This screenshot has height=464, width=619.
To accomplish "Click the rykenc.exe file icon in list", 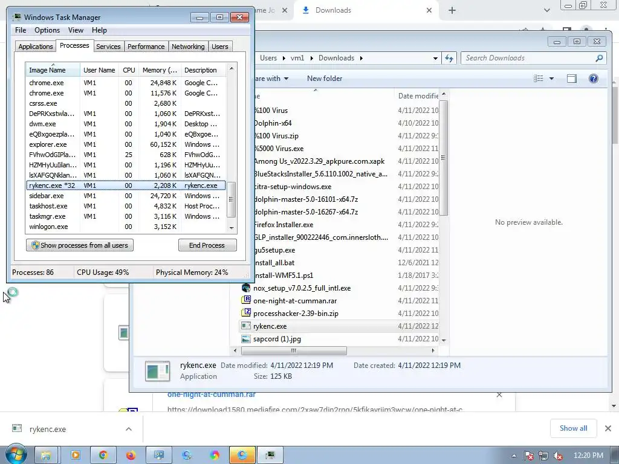I will coord(246,326).
